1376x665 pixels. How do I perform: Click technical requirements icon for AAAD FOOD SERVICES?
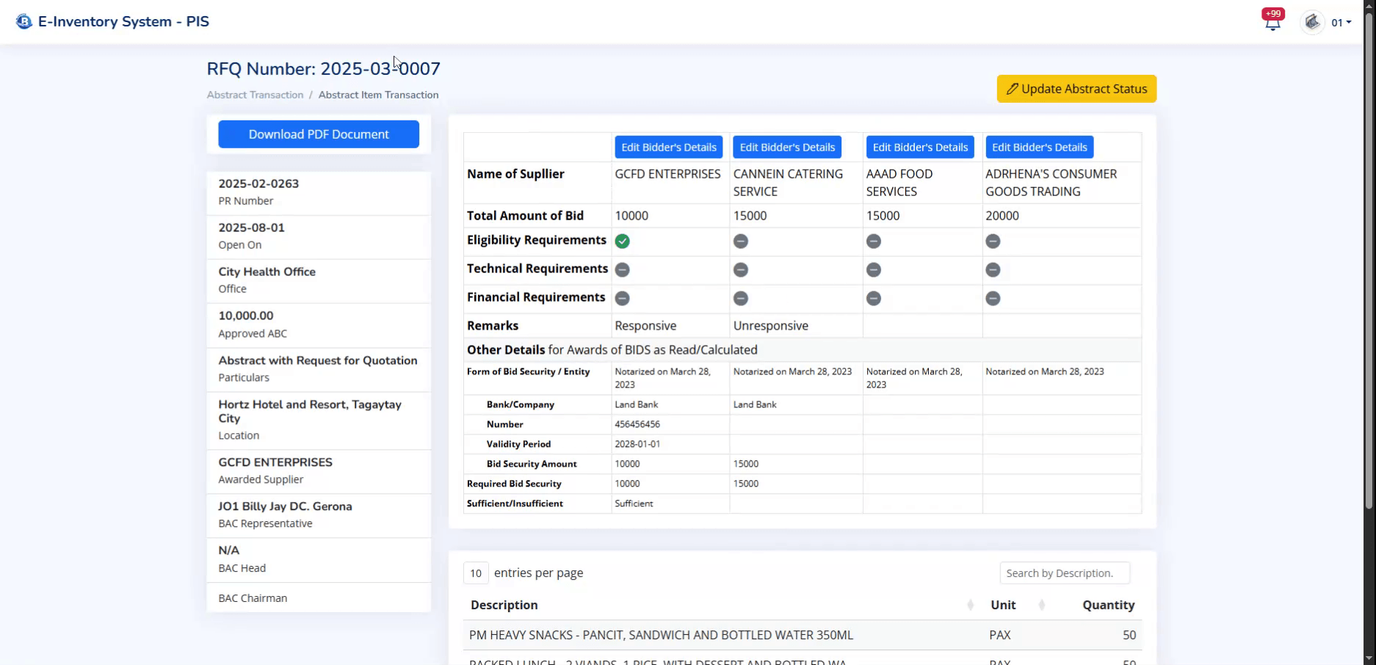pos(873,270)
